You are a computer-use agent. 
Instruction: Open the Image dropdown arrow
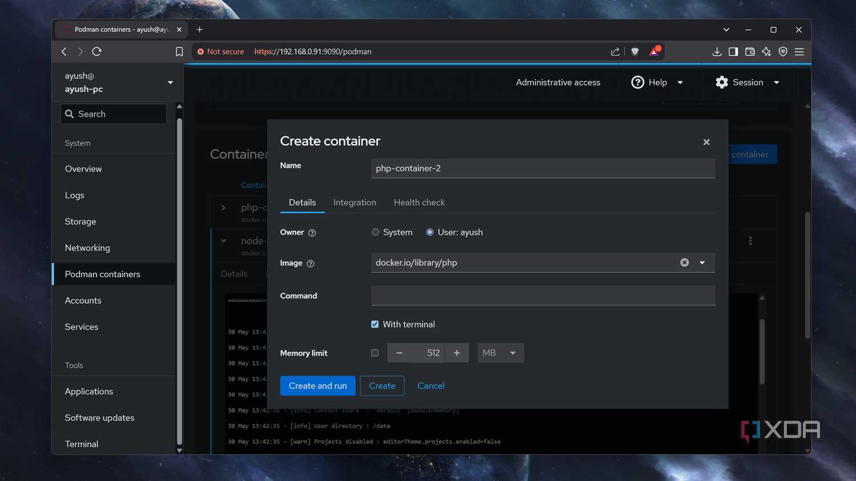click(702, 263)
